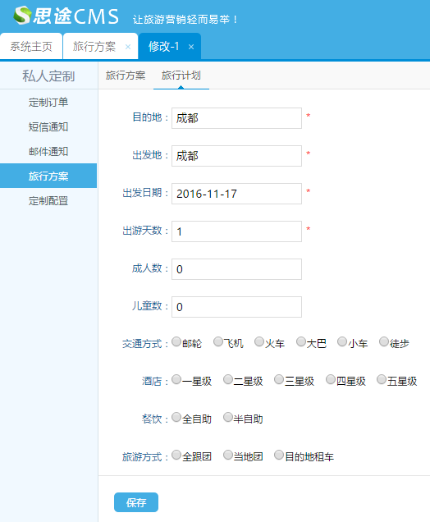Select 五星级 hotel option
The height and width of the screenshot is (522, 430).
pyautogui.click(x=382, y=379)
